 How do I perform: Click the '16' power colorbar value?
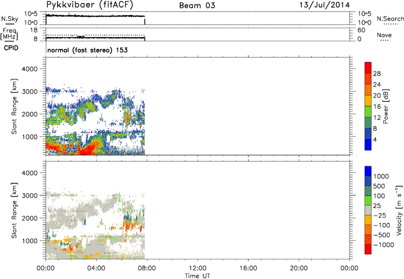click(x=377, y=106)
